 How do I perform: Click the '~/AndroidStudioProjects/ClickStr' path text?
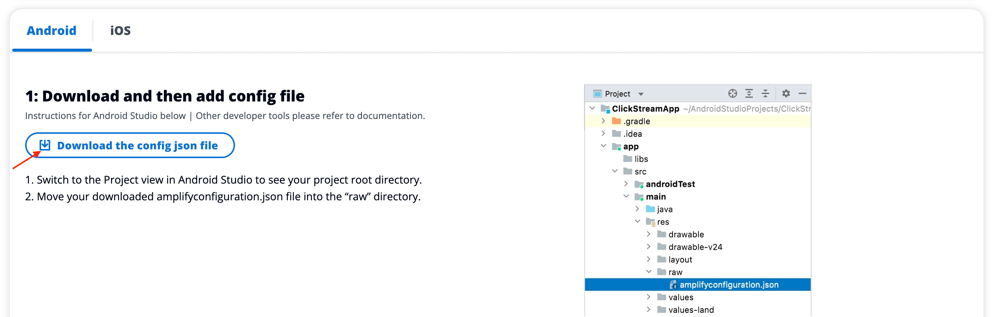747,109
